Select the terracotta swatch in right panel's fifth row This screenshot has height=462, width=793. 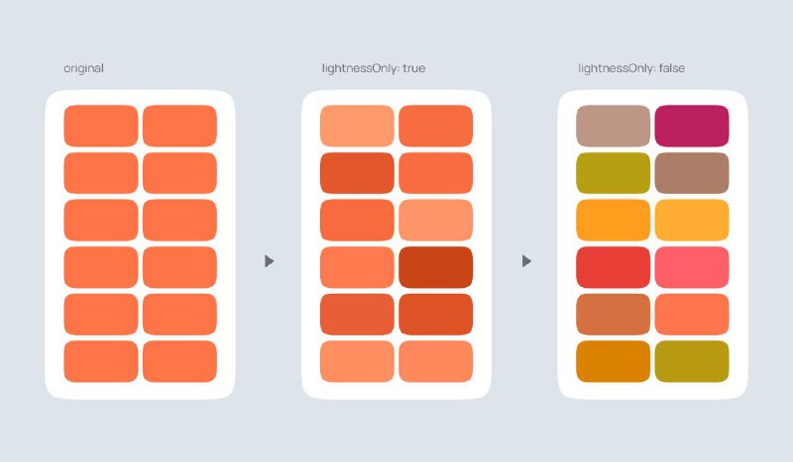tap(613, 314)
